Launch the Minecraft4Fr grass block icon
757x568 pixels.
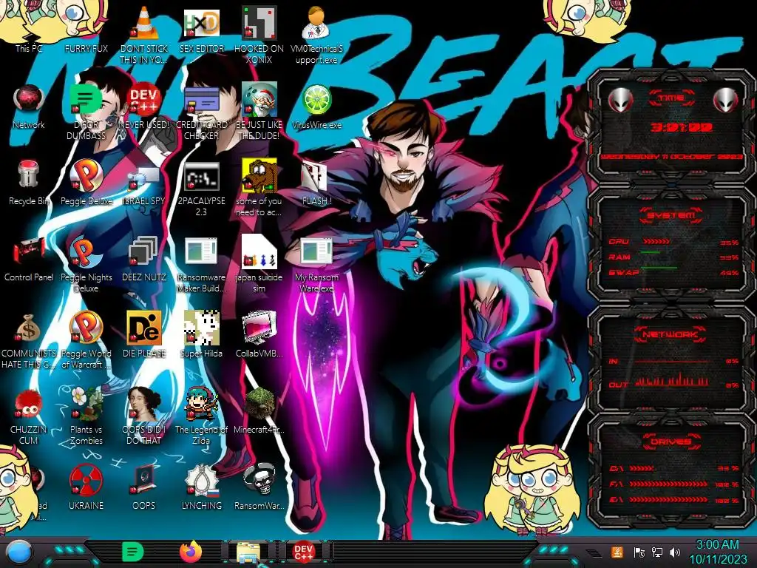(x=259, y=404)
